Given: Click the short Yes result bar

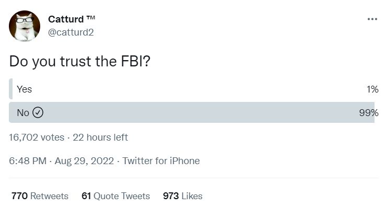Looking at the screenshot, I should coord(10,89).
